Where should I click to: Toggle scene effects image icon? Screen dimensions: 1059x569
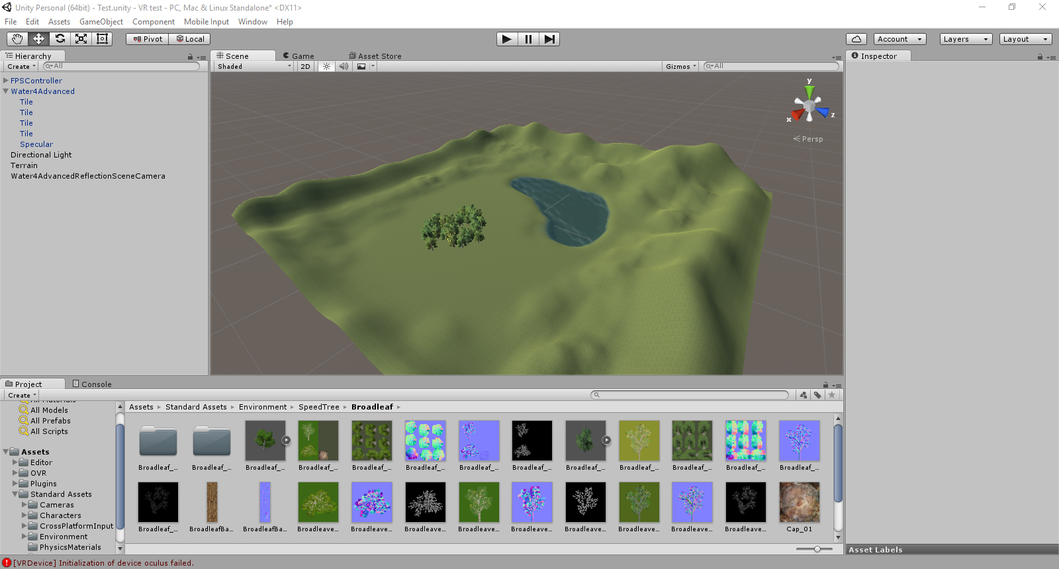point(361,66)
